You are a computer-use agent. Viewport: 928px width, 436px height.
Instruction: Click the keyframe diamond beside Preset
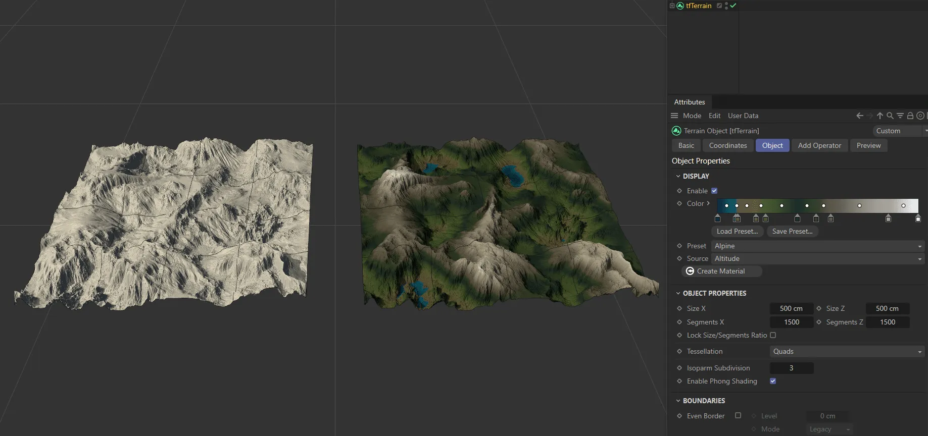click(679, 246)
